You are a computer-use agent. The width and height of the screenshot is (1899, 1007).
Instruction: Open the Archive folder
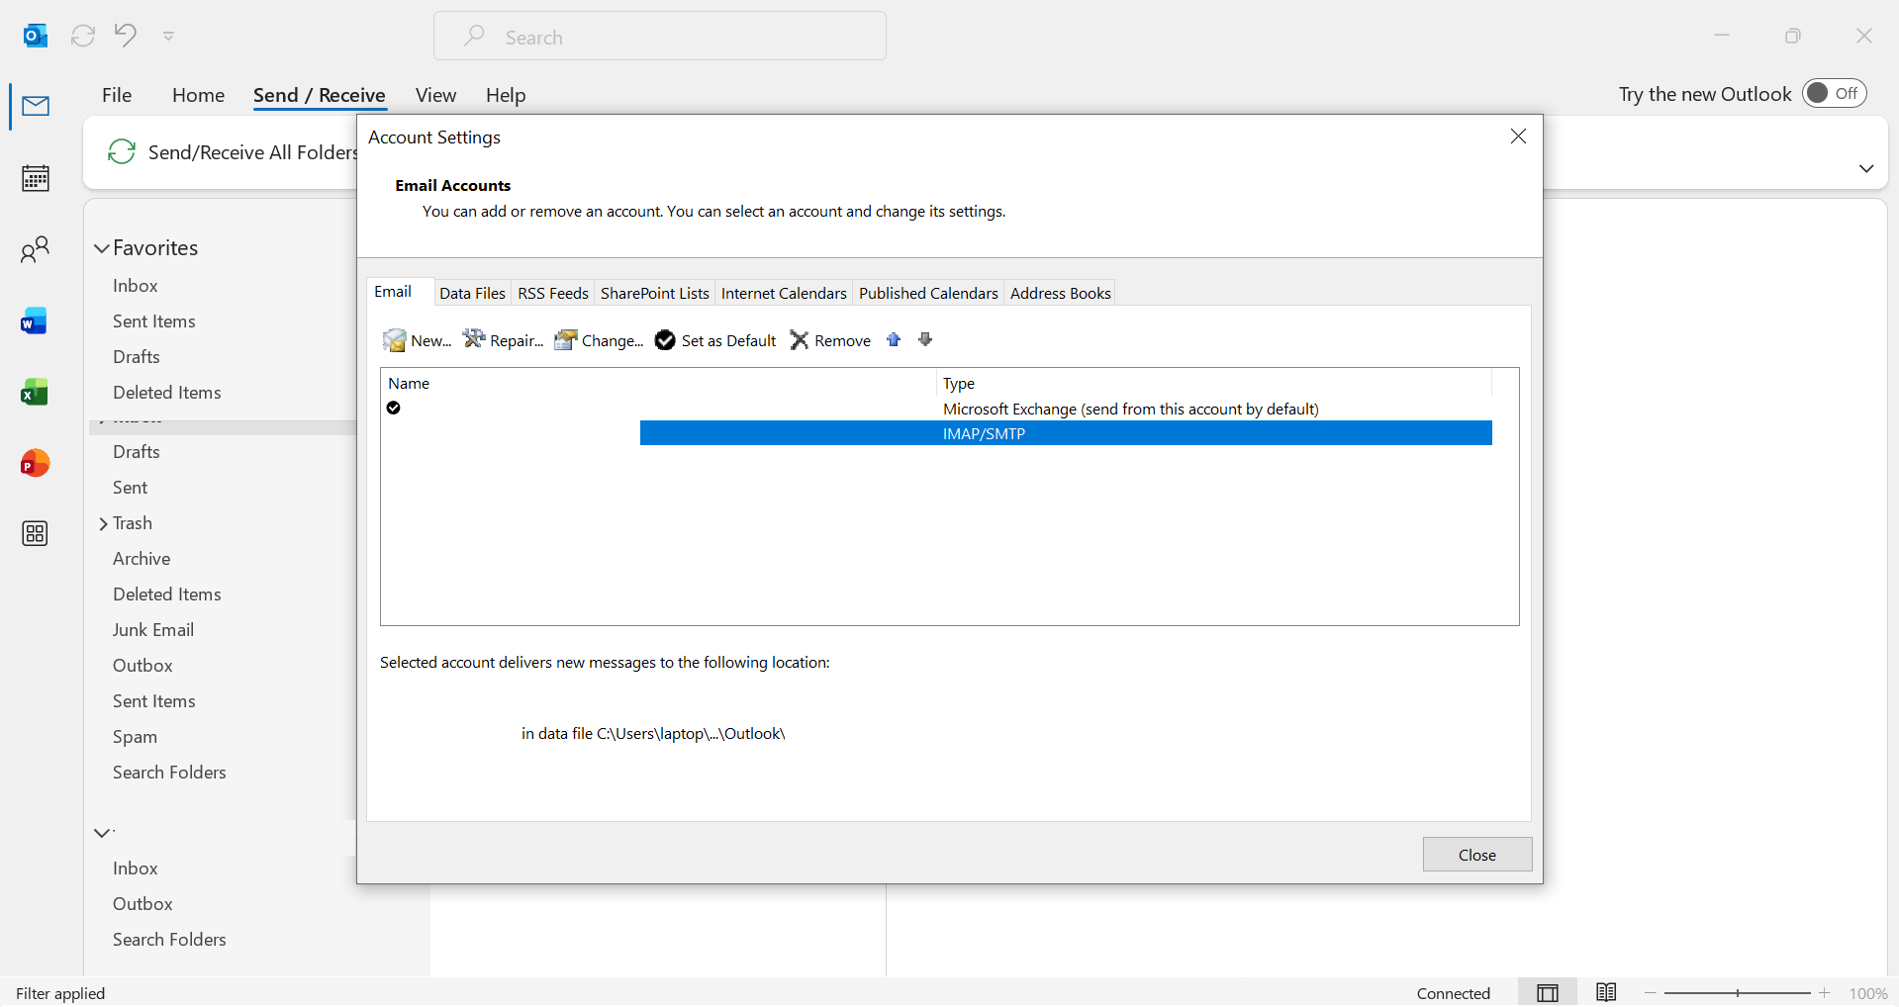pos(142,559)
